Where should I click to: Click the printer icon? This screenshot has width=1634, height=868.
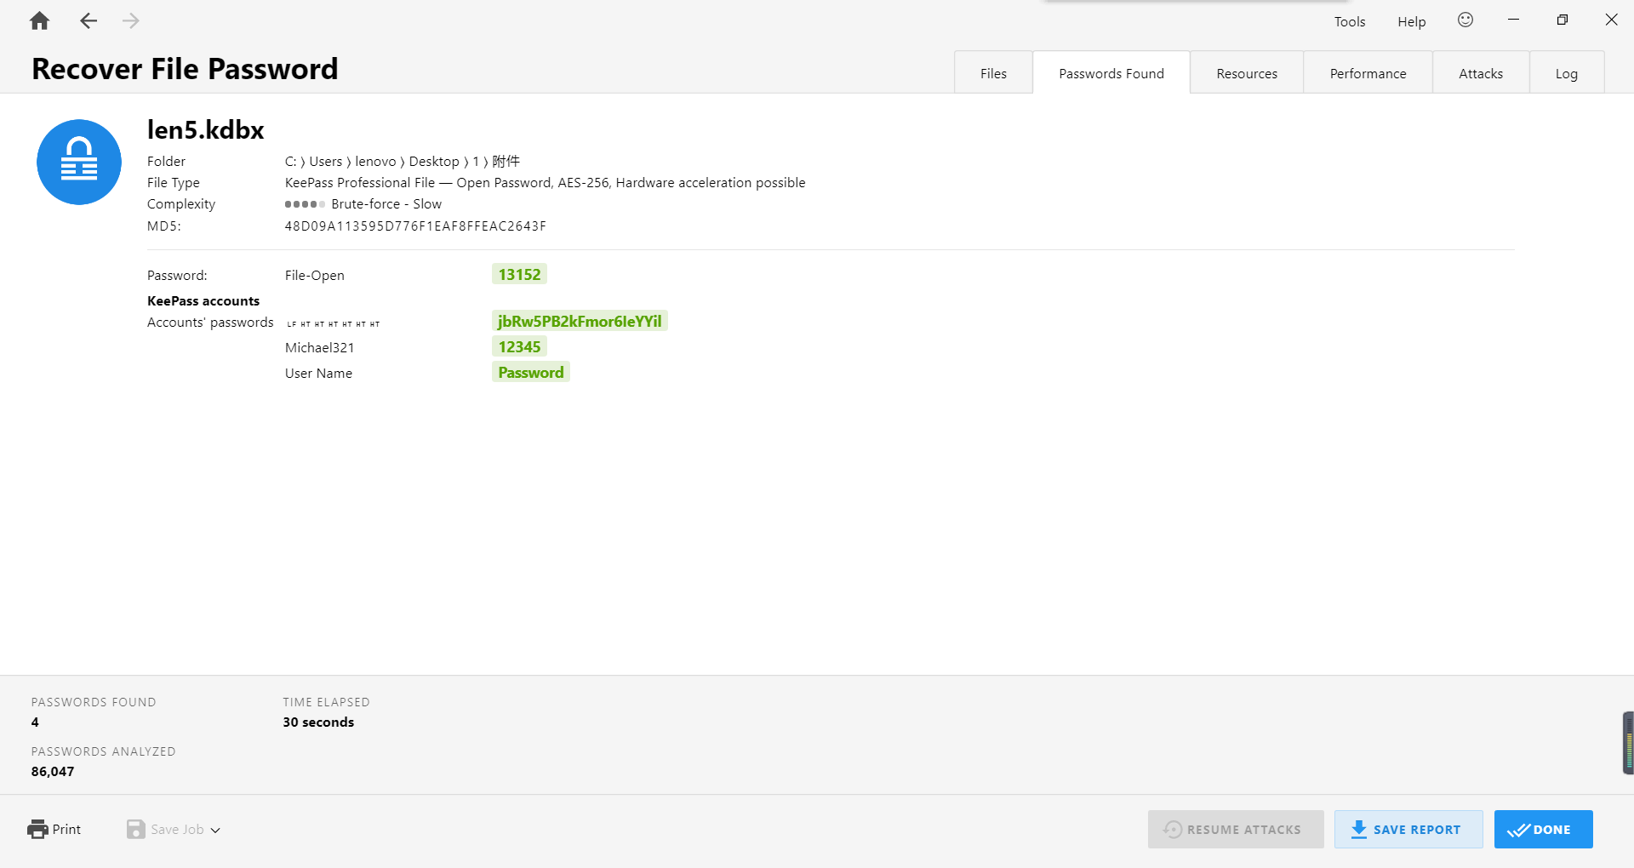pos(37,829)
